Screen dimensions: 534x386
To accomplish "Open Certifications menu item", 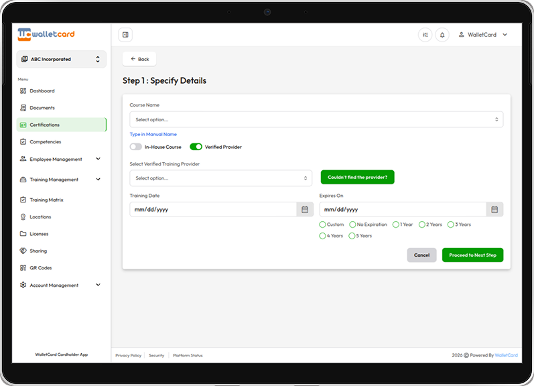I will [x=61, y=125].
